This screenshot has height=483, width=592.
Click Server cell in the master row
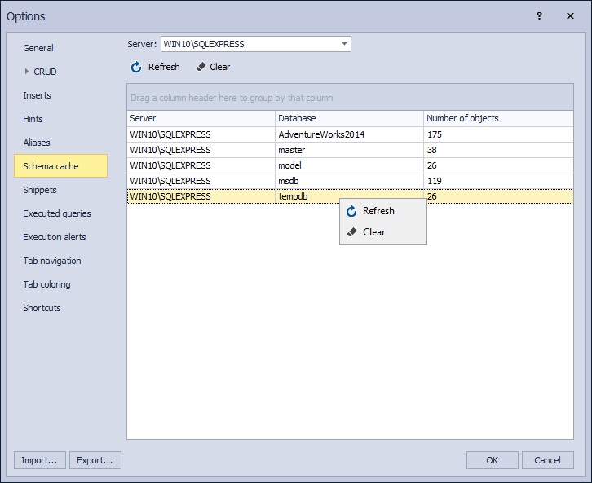pos(201,150)
